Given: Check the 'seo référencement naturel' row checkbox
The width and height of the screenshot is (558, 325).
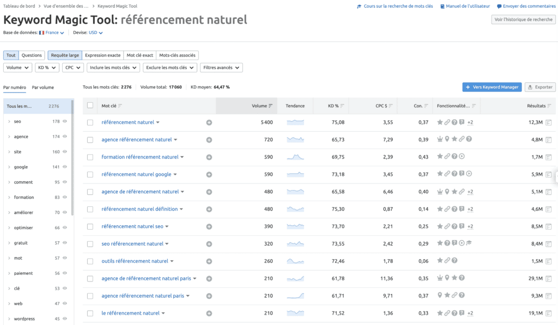Looking at the screenshot, I should 90,244.
